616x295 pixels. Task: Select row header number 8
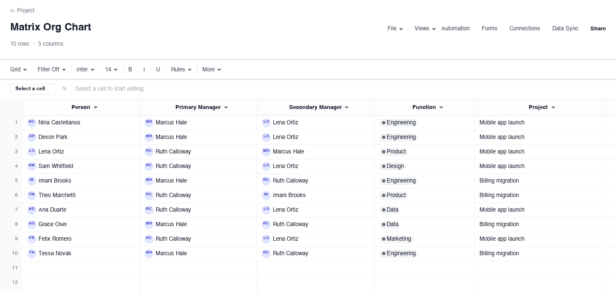click(x=16, y=224)
